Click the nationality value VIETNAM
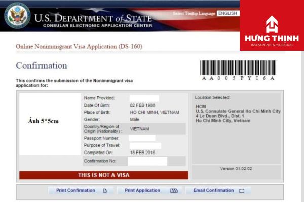 coord(139,129)
